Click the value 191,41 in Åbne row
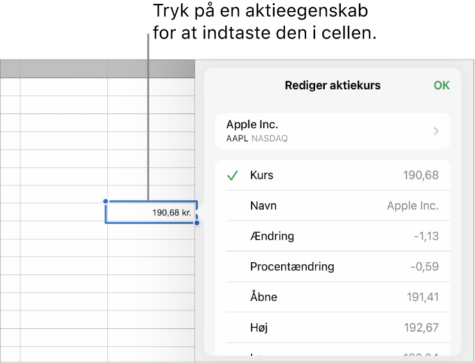 422,298
